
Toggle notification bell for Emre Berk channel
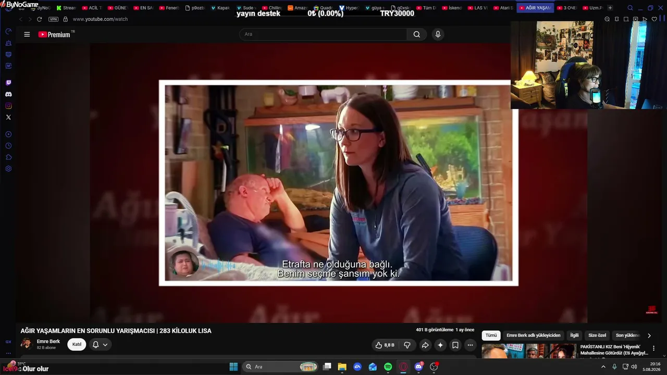[x=96, y=345]
